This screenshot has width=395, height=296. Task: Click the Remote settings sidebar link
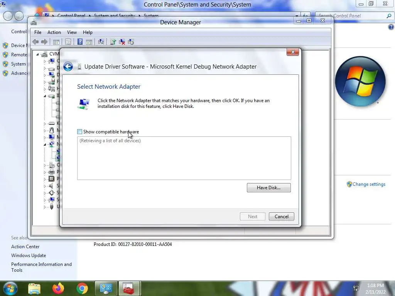click(19, 55)
